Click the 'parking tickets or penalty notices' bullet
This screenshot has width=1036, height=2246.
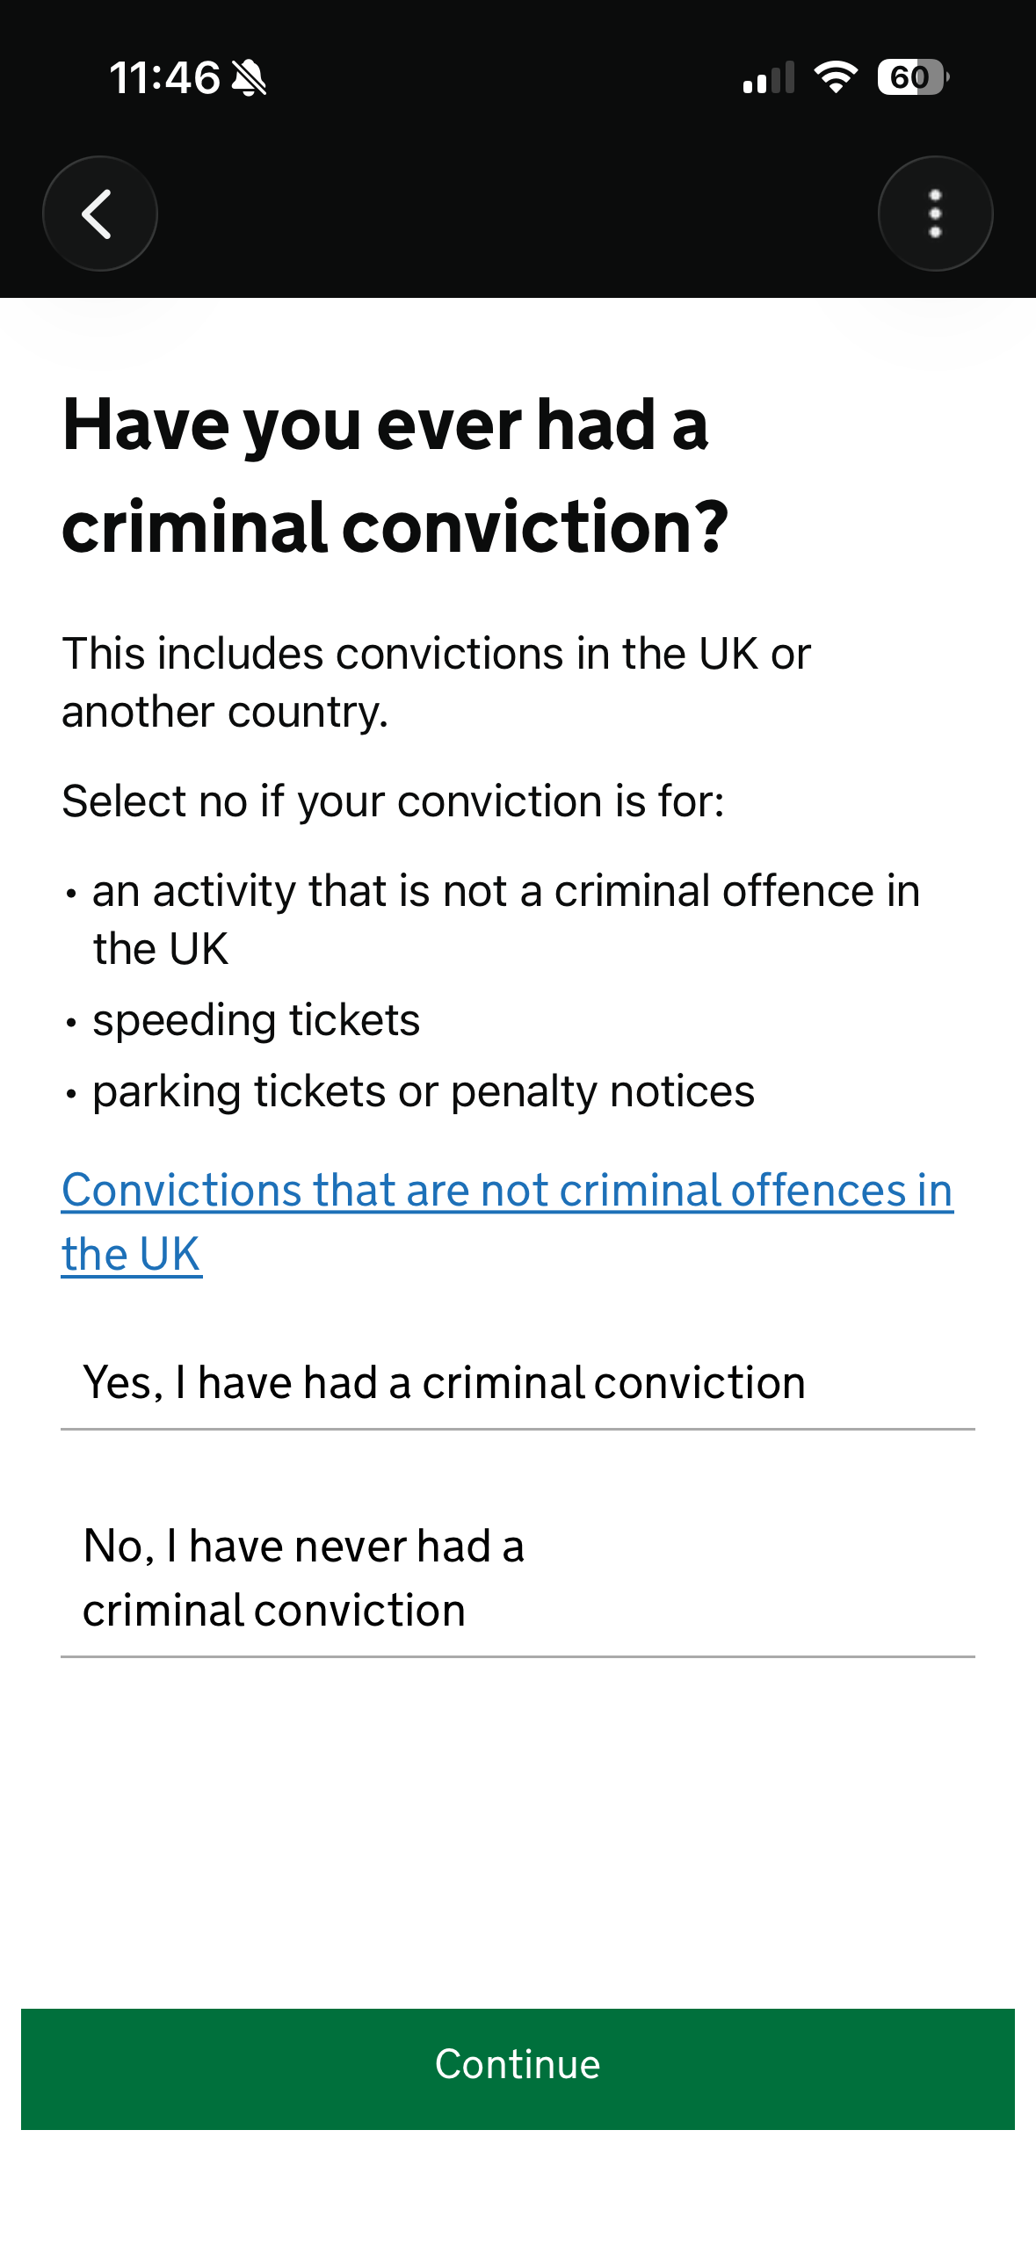coord(423,1091)
